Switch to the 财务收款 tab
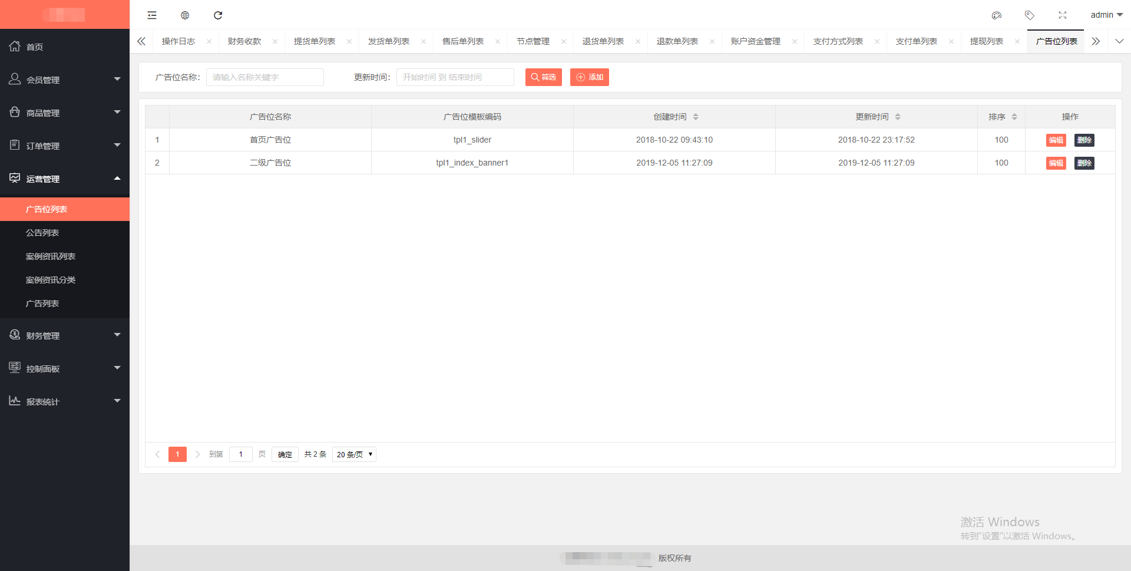 click(244, 41)
